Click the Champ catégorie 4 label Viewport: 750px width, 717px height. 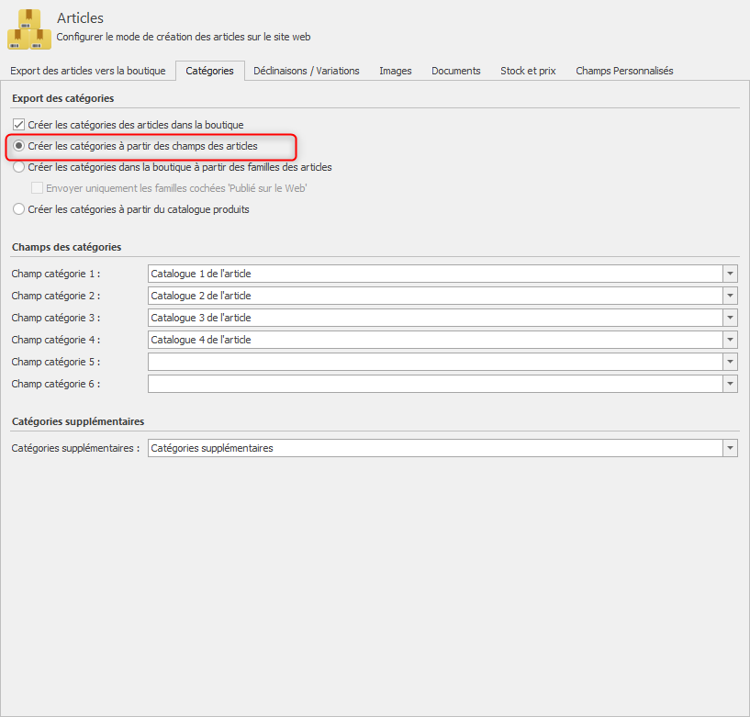click(x=56, y=340)
